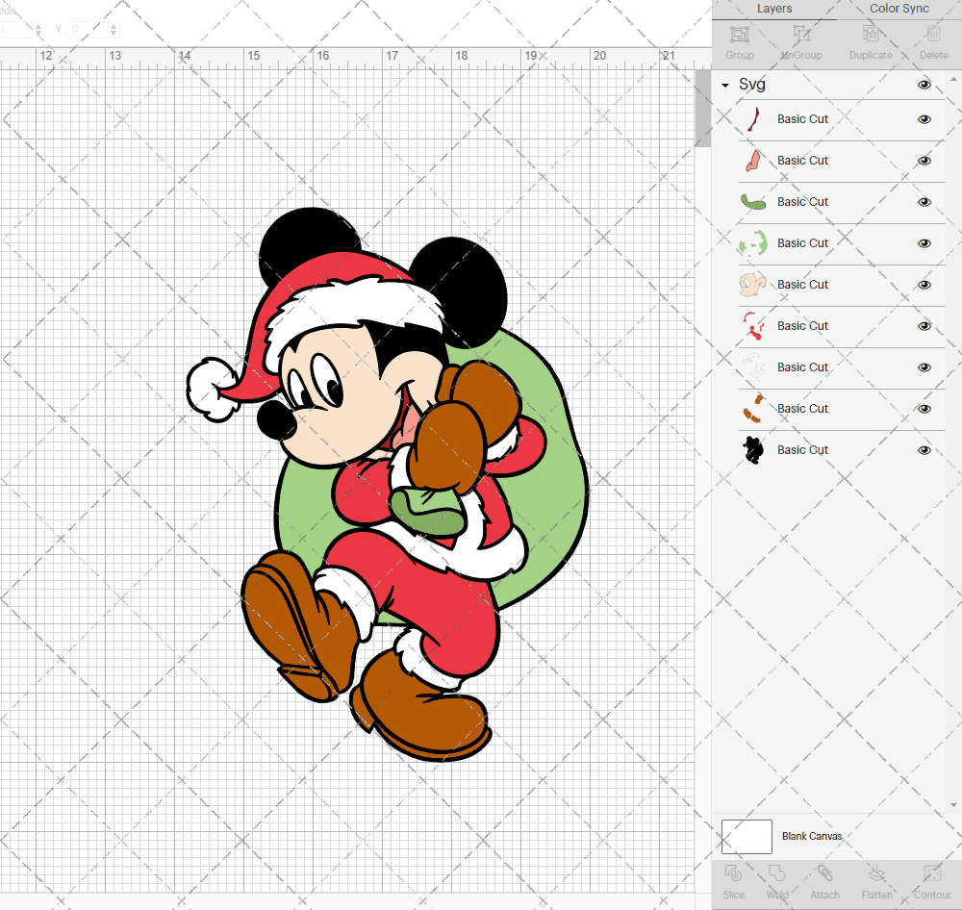Hide the dark green Basic Cut layer
This screenshot has width=962, height=910.
pos(924,202)
